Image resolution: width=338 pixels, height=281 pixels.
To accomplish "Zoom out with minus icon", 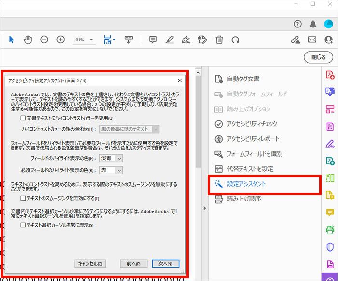I will (44, 40).
